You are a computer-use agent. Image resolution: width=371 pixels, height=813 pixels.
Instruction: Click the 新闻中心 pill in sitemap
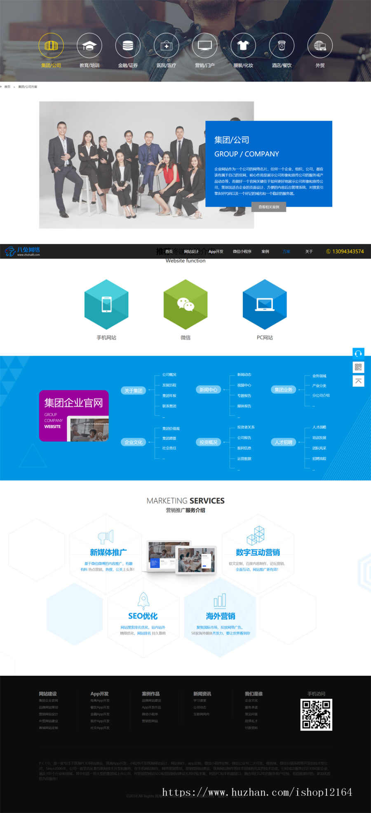coord(208,390)
